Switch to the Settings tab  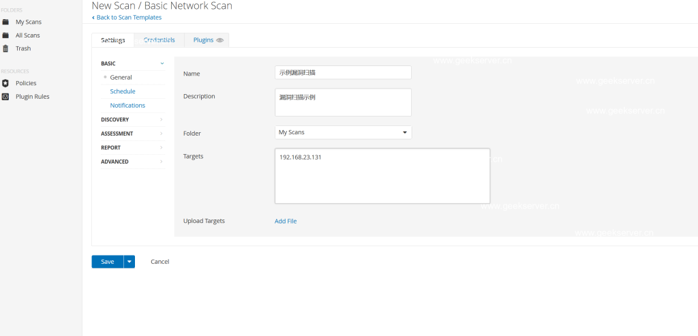click(112, 40)
